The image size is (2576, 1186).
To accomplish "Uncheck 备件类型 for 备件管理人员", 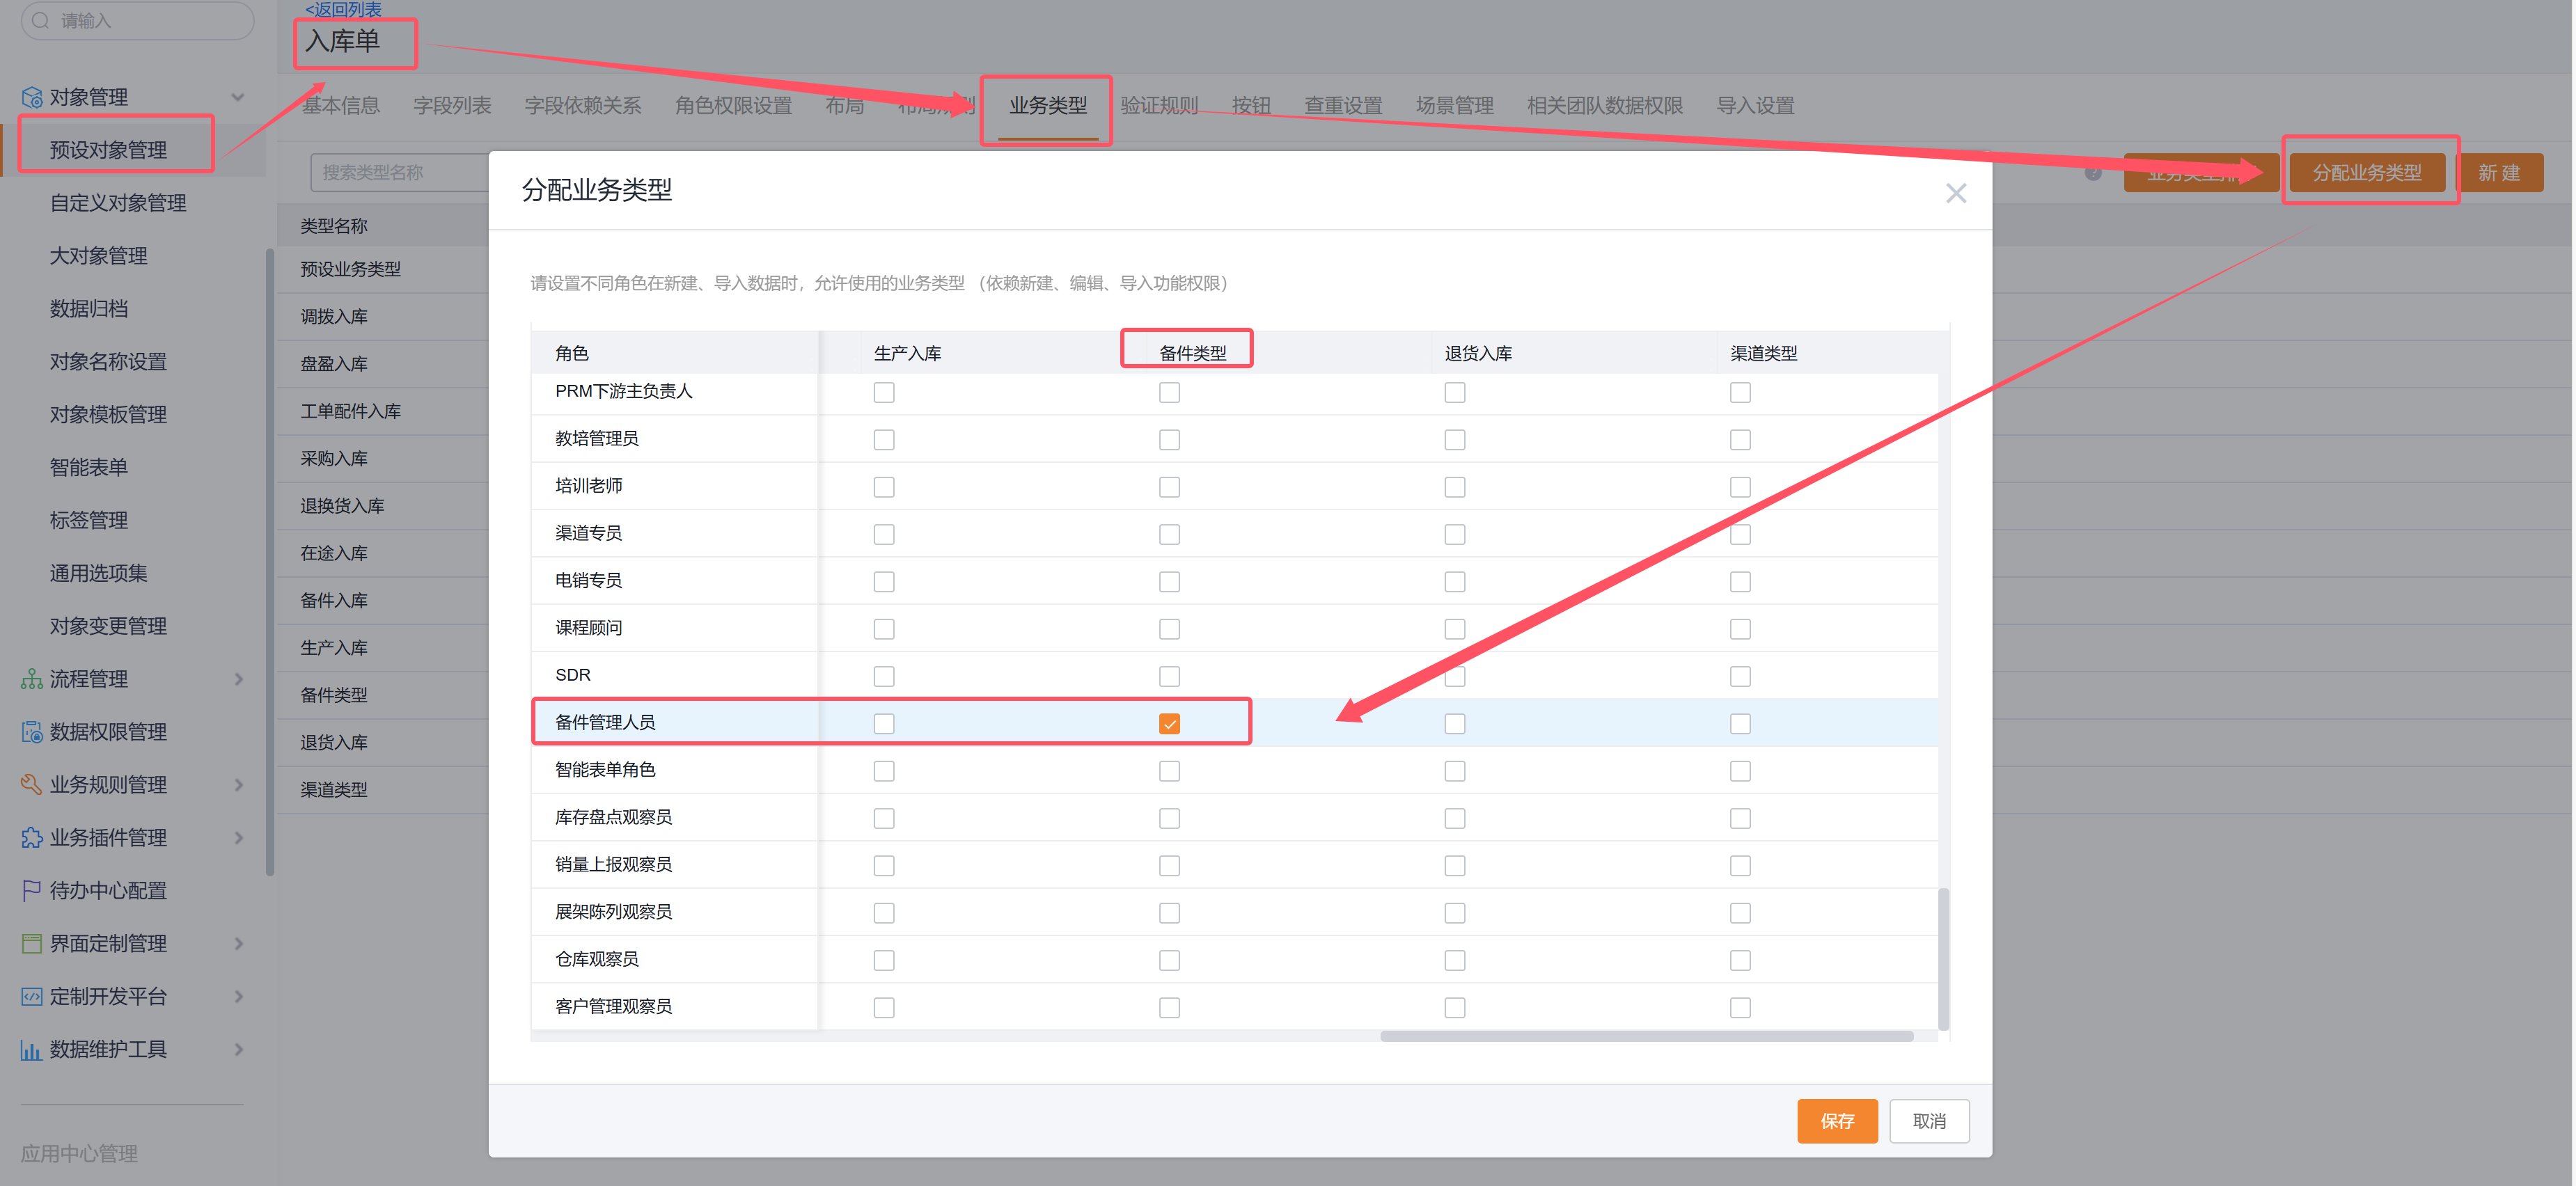I will pyautogui.click(x=1169, y=723).
